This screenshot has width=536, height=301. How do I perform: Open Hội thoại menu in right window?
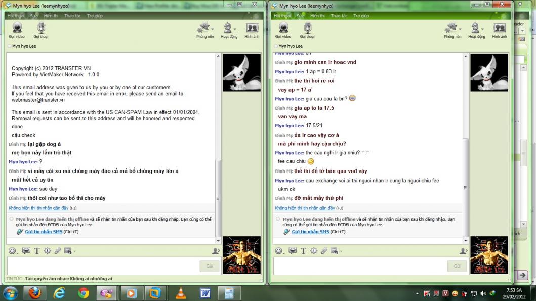282,16
